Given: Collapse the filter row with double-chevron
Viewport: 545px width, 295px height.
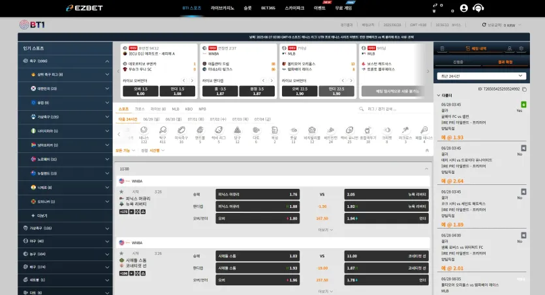Looking at the screenshot, I should pyautogui.click(x=427, y=150).
